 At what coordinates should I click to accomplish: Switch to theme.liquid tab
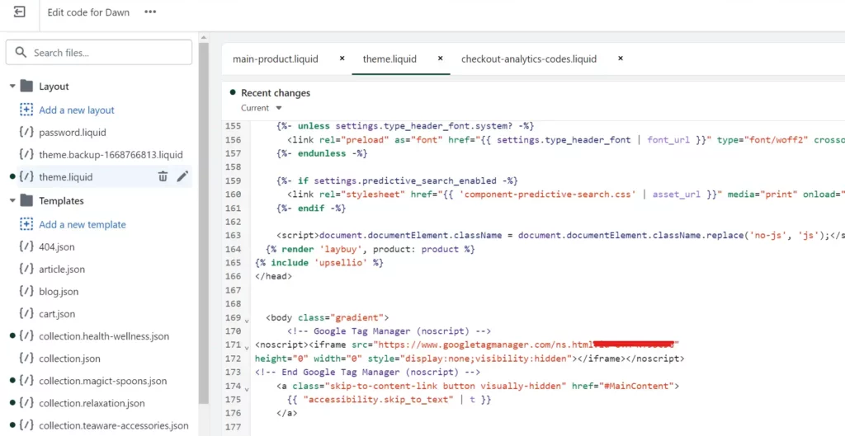[389, 59]
